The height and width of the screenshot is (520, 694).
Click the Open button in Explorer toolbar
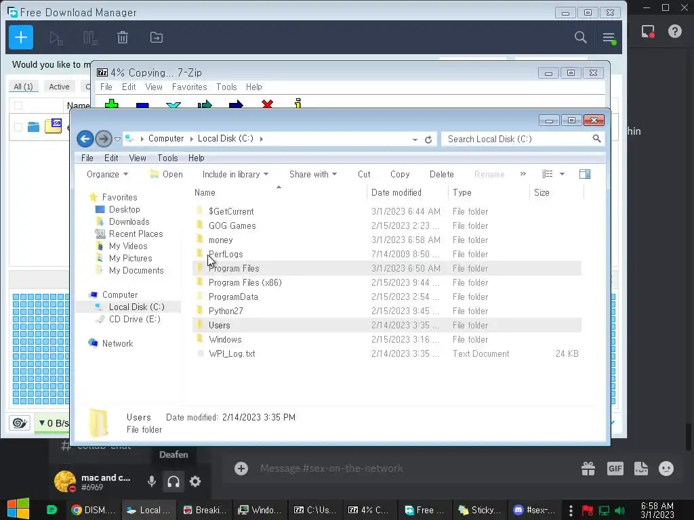(x=167, y=175)
